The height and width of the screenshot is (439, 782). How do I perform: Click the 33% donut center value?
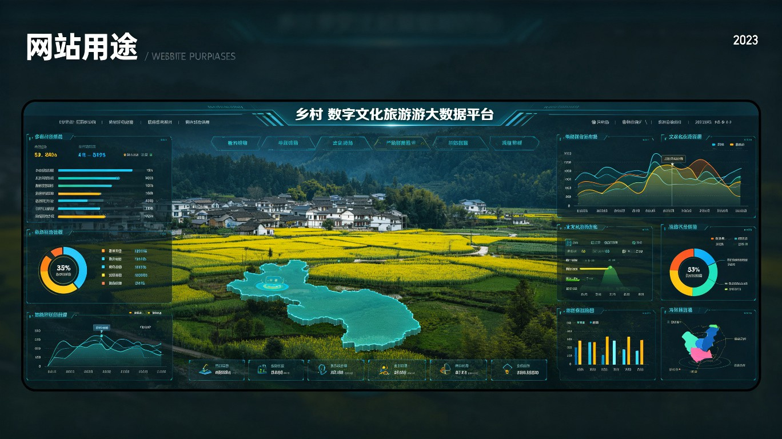pyautogui.click(x=693, y=270)
